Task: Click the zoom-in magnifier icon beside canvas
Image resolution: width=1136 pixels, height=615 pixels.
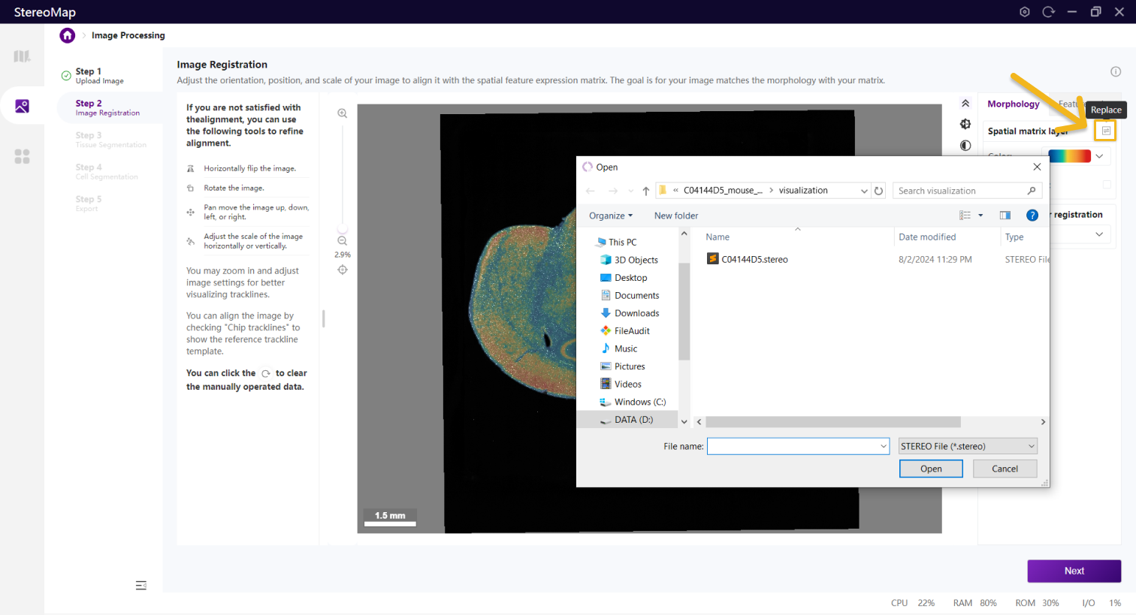Action: click(x=343, y=113)
